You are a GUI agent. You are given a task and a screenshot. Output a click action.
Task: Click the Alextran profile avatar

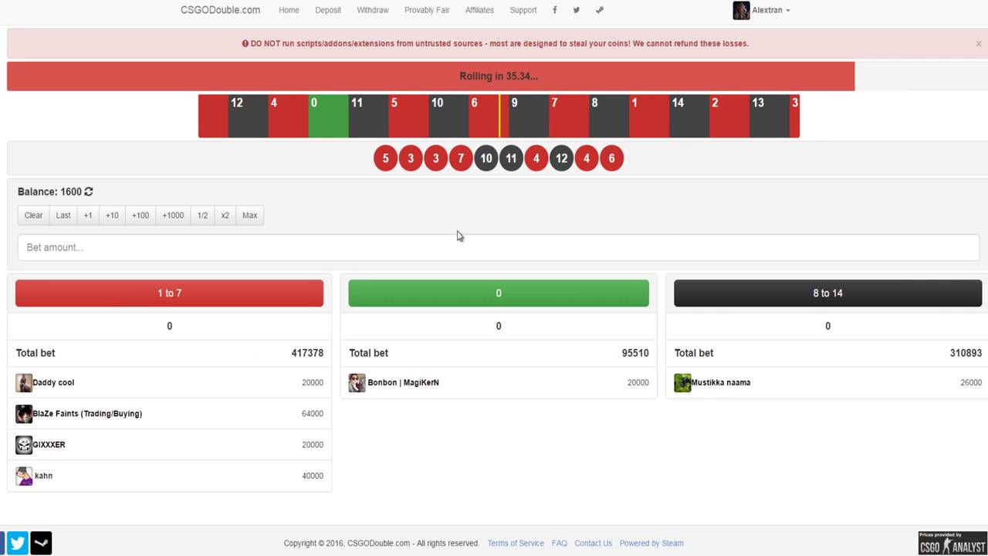click(741, 10)
